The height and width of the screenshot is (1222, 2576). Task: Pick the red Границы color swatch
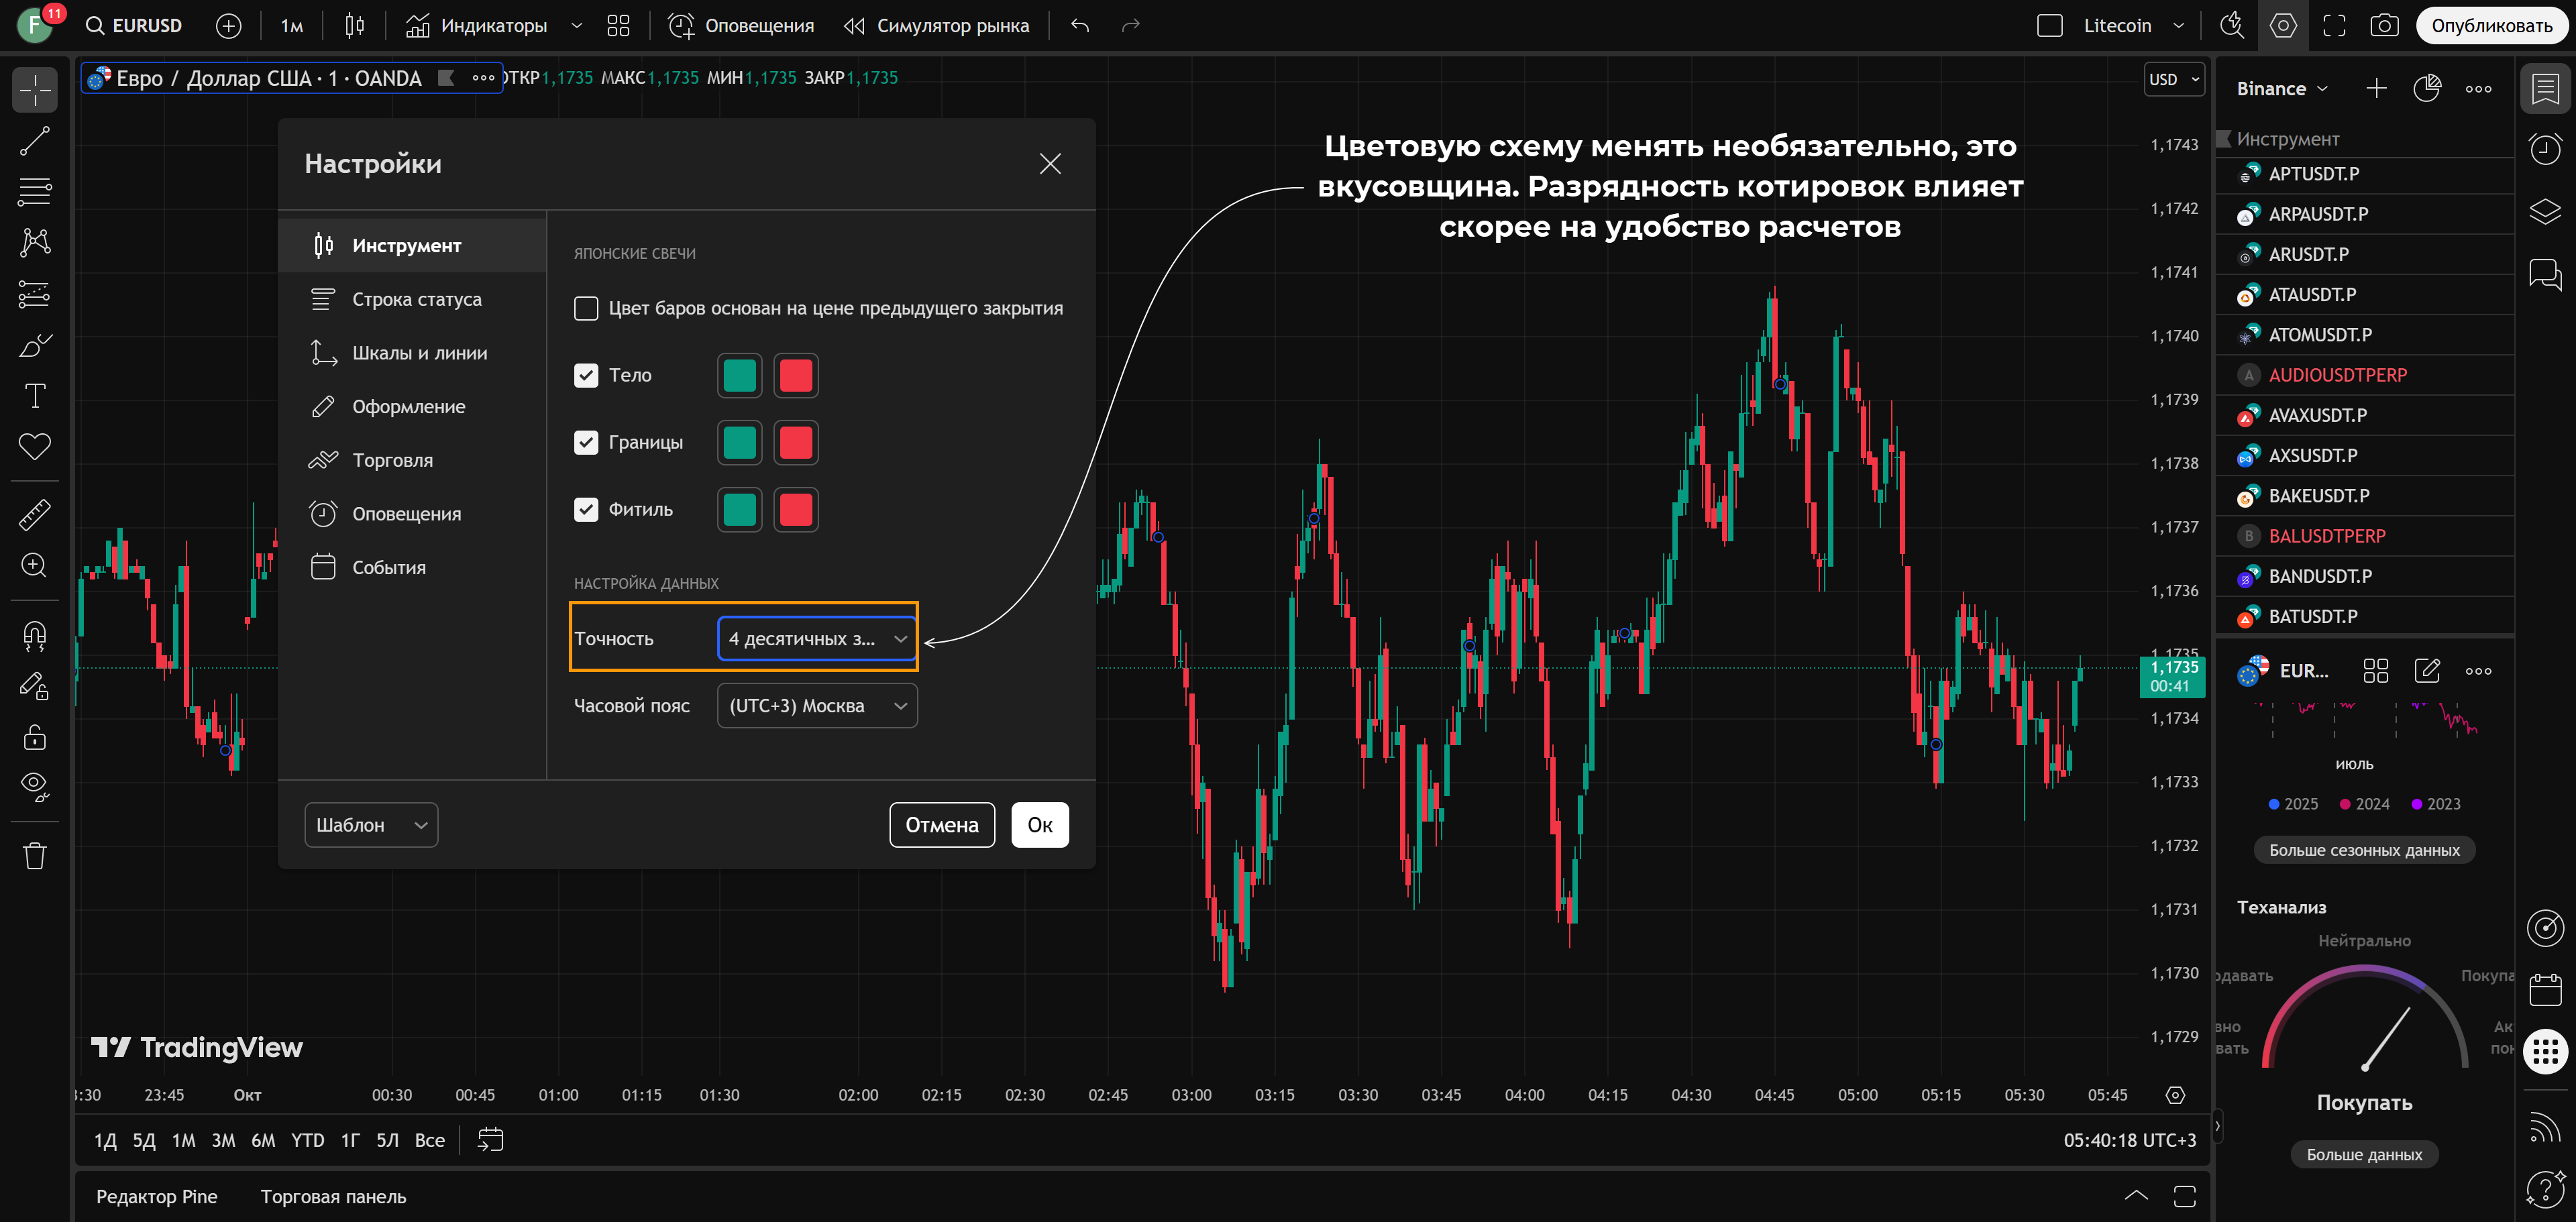click(x=796, y=442)
